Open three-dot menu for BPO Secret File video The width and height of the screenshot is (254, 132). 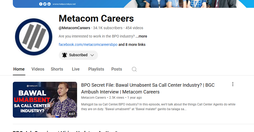tap(233, 84)
